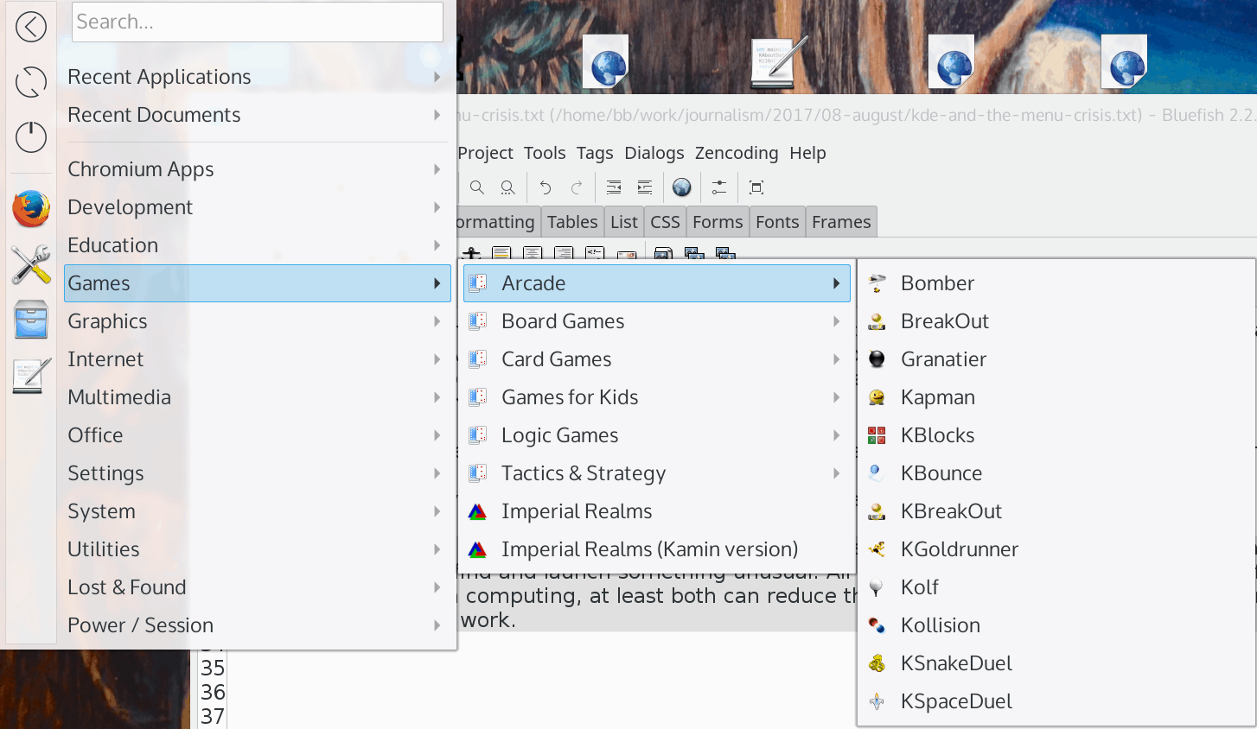
Task: Toggle Bluefish fullscreen icon
Action: coord(756,187)
